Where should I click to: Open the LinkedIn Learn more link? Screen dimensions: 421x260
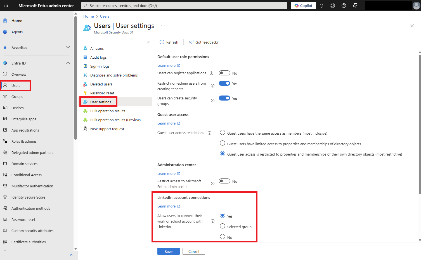click(x=167, y=206)
